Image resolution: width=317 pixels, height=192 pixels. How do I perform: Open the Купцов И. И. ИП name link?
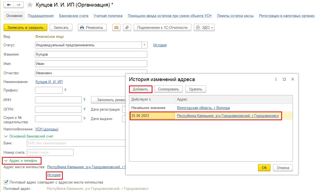(49, 82)
